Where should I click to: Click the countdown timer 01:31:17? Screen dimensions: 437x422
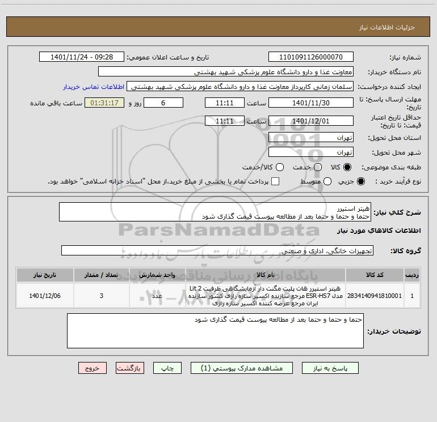click(x=104, y=103)
